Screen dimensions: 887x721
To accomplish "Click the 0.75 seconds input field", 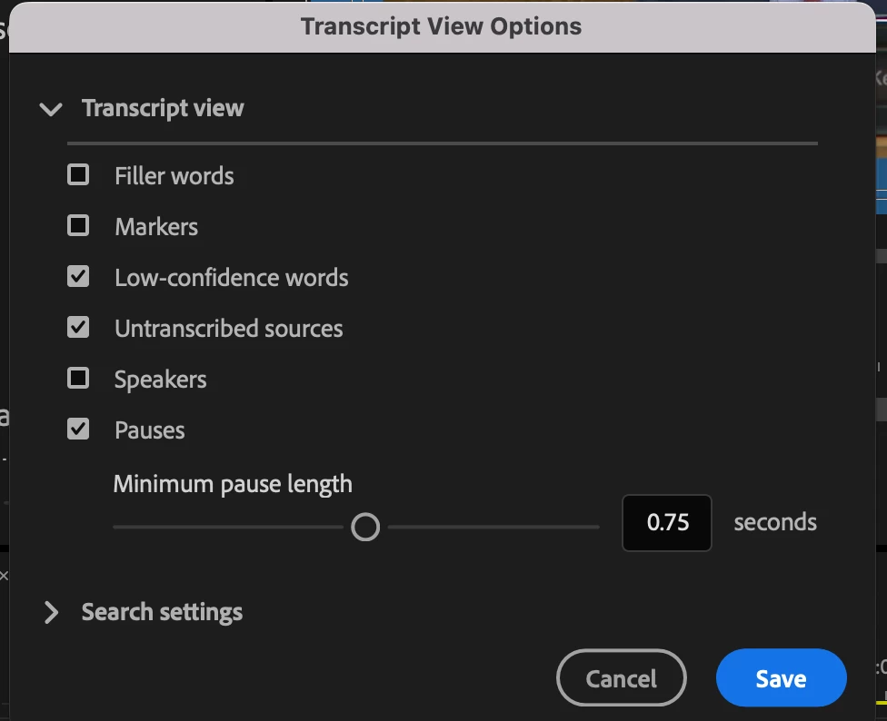I will click(667, 523).
